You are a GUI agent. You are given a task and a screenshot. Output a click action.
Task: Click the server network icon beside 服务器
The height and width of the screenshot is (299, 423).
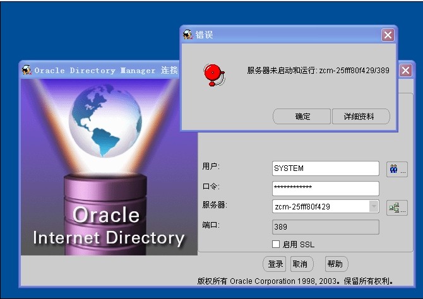coord(396,207)
